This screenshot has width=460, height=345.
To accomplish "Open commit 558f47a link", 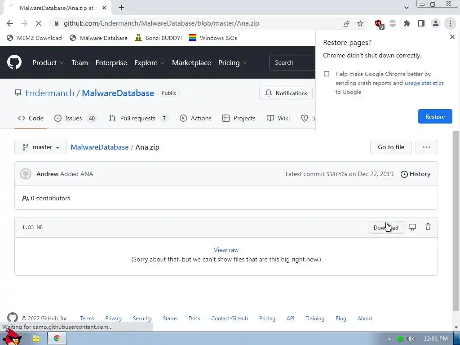I will (336, 174).
